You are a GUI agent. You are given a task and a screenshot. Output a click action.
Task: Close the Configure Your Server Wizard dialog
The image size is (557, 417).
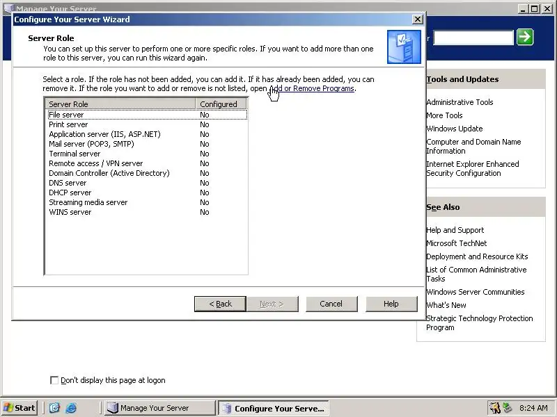pos(417,19)
